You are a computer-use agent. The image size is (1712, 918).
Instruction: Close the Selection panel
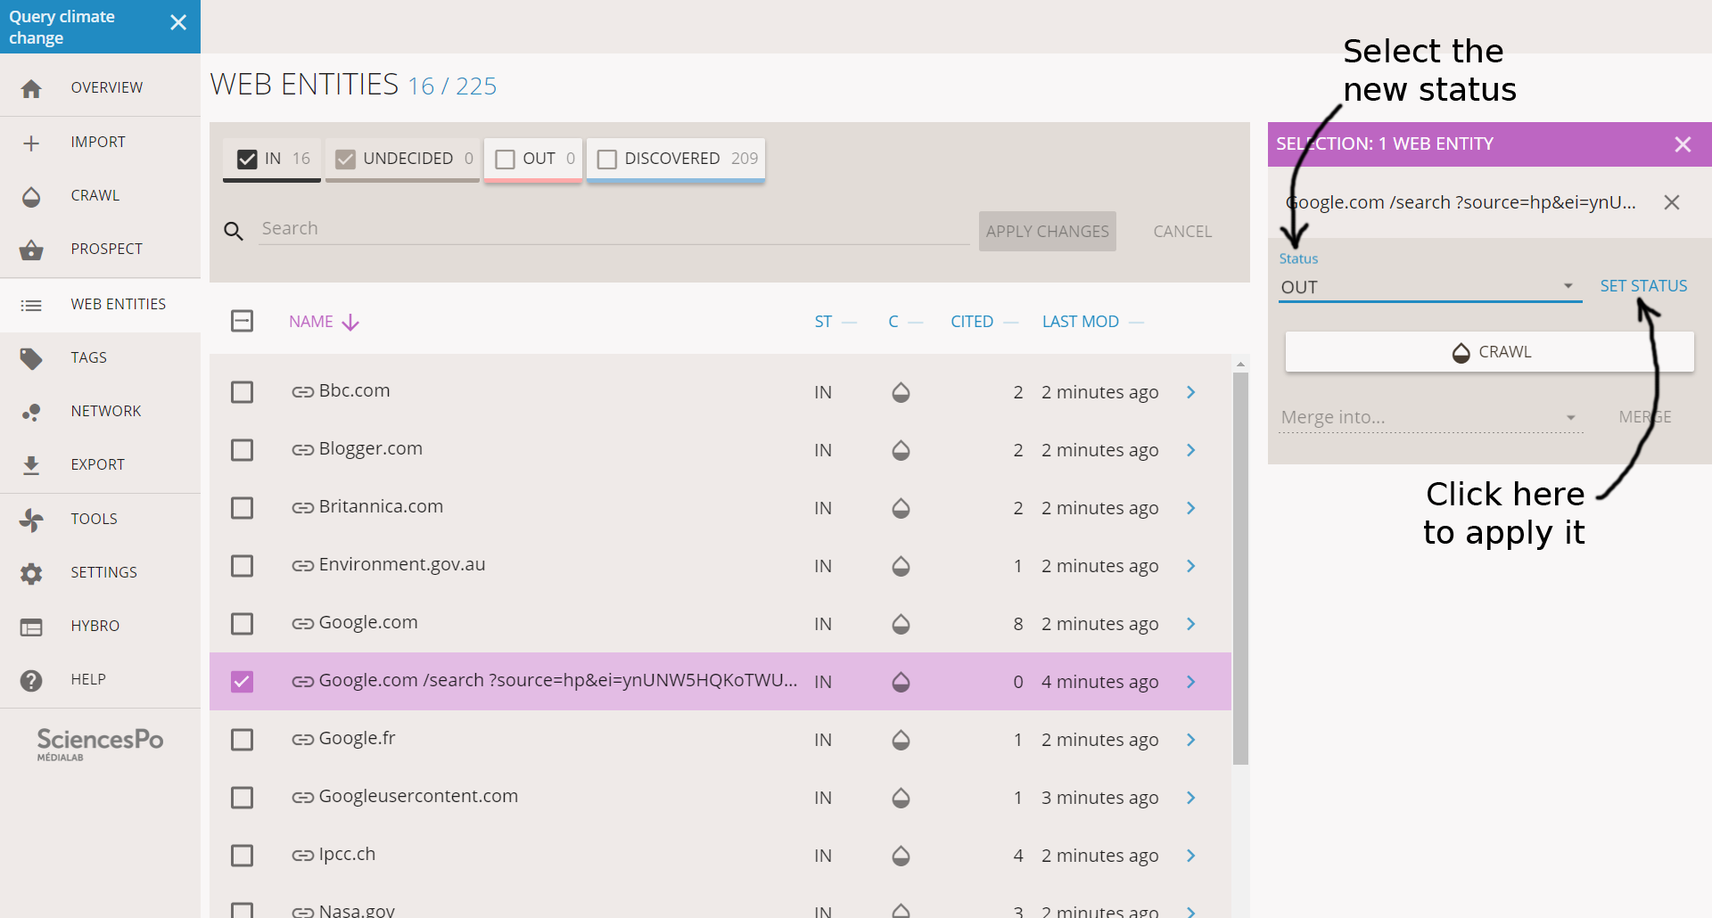click(1683, 144)
